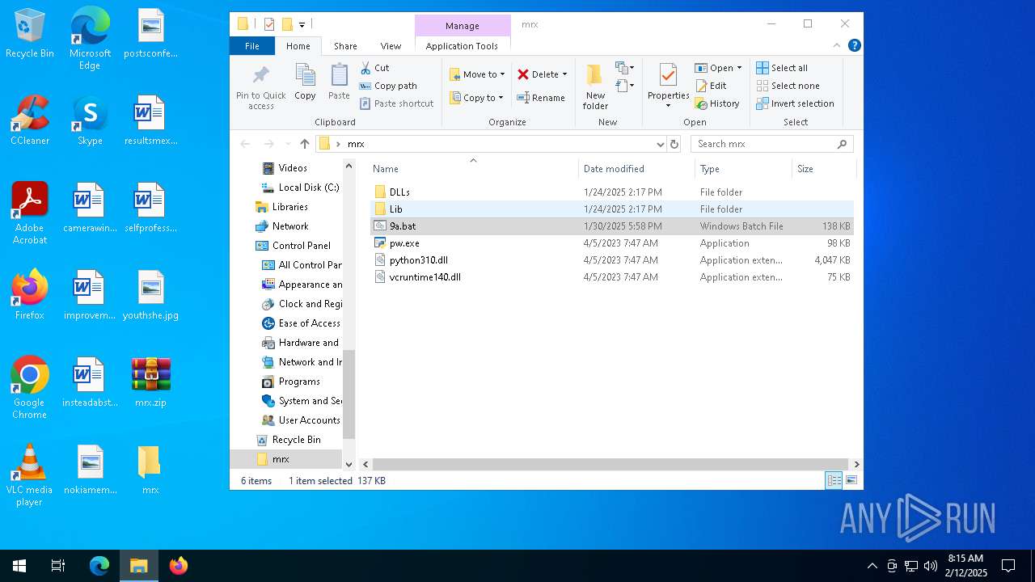Switch to the Share ribbon tab
This screenshot has width=1035, height=582.
click(x=345, y=46)
